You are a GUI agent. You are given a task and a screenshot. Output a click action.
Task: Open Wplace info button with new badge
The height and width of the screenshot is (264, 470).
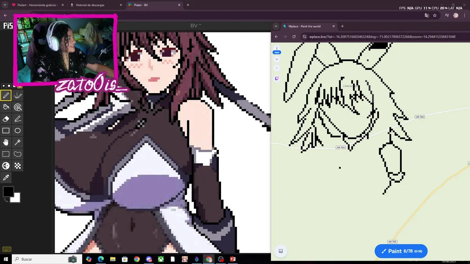pyautogui.click(x=276, y=51)
